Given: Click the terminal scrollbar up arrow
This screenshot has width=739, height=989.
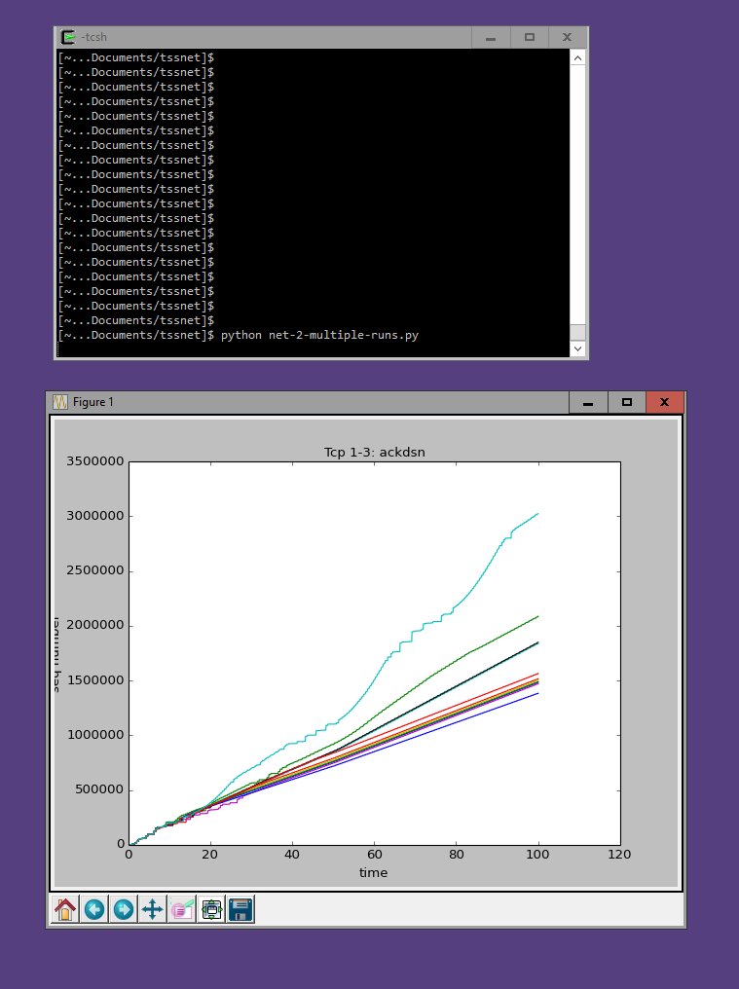Looking at the screenshot, I should (x=577, y=58).
